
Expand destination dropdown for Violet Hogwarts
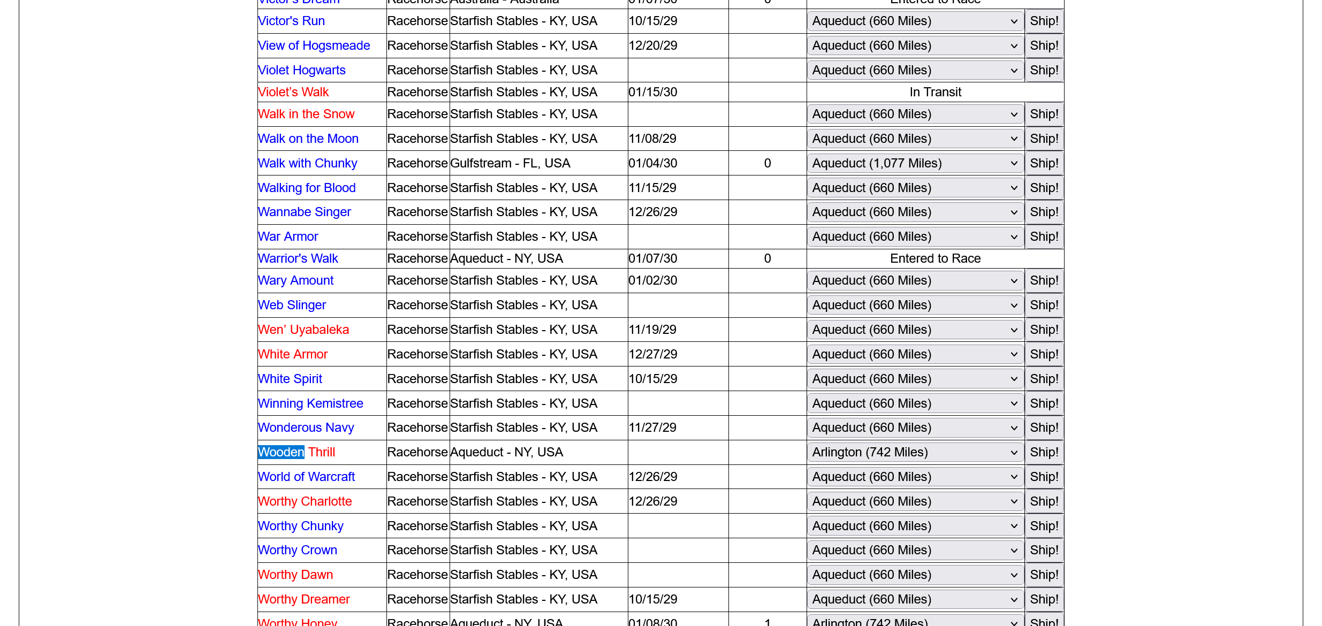(x=915, y=70)
